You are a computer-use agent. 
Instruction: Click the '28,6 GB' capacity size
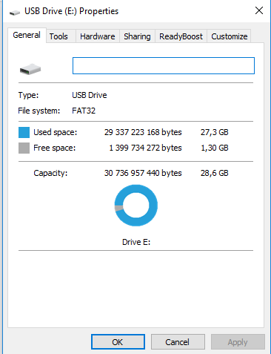pyautogui.click(x=215, y=173)
